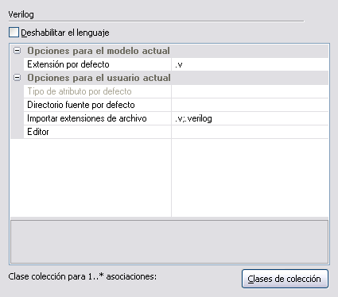Collapse Opciones para el modelo actual group
The height and width of the screenshot is (297, 338).
pyautogui.click(x=17, y=51)
